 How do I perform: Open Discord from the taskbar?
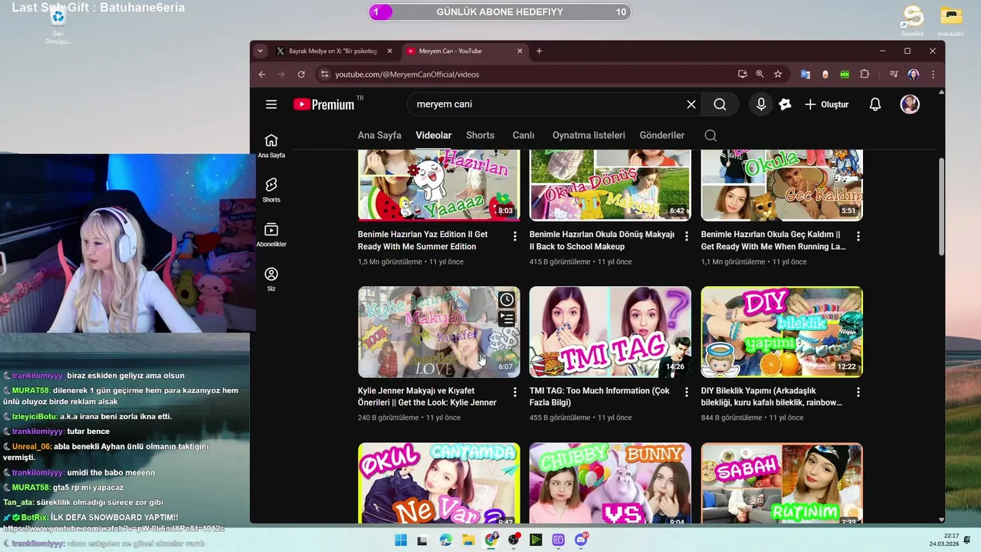[x=582, y=540]
